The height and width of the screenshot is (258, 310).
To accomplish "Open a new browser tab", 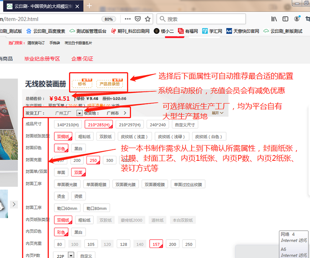I will (x=90, y=6).
